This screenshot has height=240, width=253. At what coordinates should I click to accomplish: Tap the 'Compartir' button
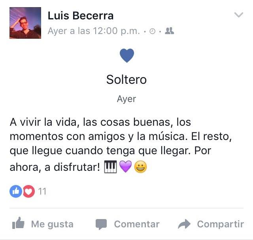coord(211,224)
